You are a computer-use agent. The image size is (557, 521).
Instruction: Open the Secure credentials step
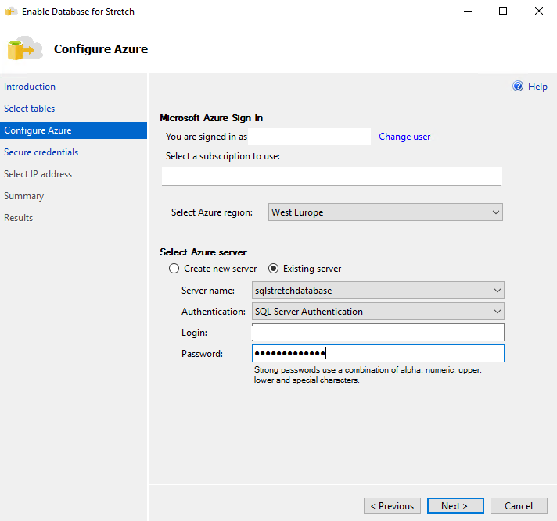pyautogui.click(x=41, y=152)
